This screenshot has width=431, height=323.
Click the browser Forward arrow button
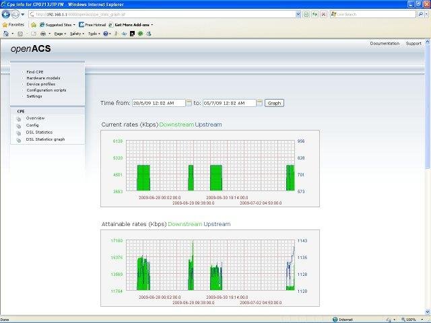15,14
